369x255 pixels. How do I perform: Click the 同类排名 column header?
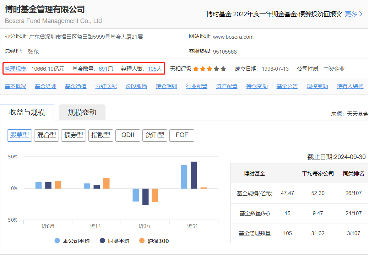(353, 174)
